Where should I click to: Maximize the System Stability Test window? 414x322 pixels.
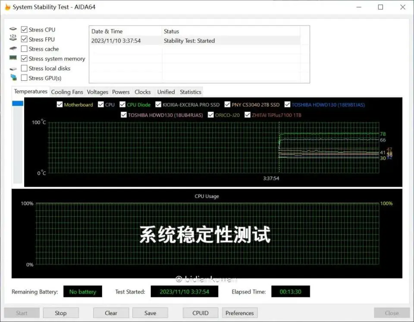(x=380, y=7)
